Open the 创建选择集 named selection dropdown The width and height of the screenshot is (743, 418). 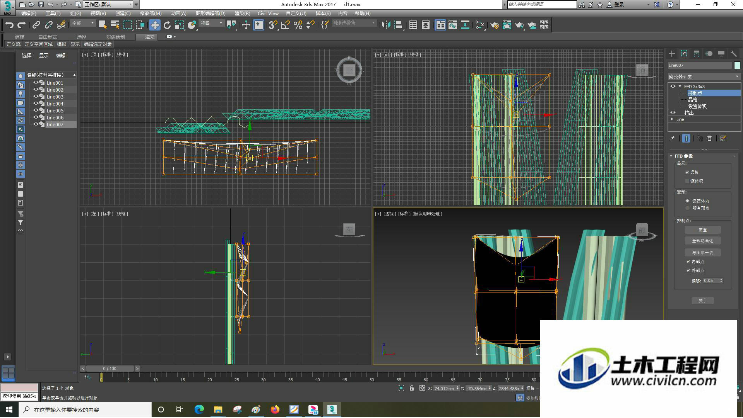pyautogui.click(x=354, y=23)
